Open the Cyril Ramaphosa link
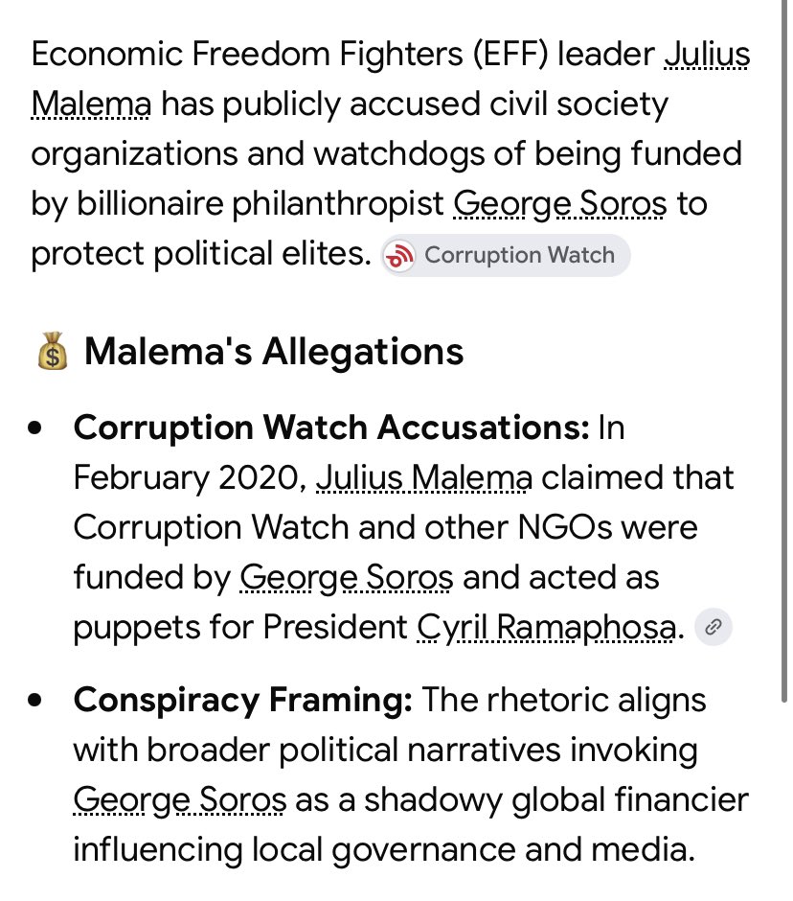 click(x=546, y=628)
